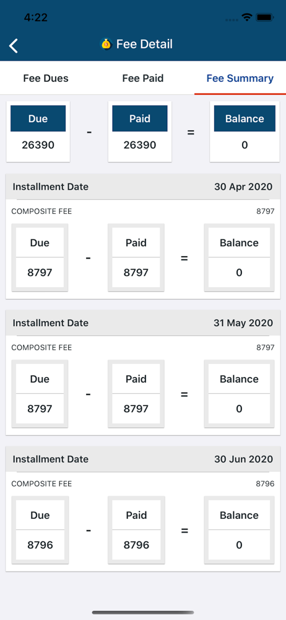Screen dimensions: 286x620
Task: Open the Fee Paid tab
Action: [143, 78]
